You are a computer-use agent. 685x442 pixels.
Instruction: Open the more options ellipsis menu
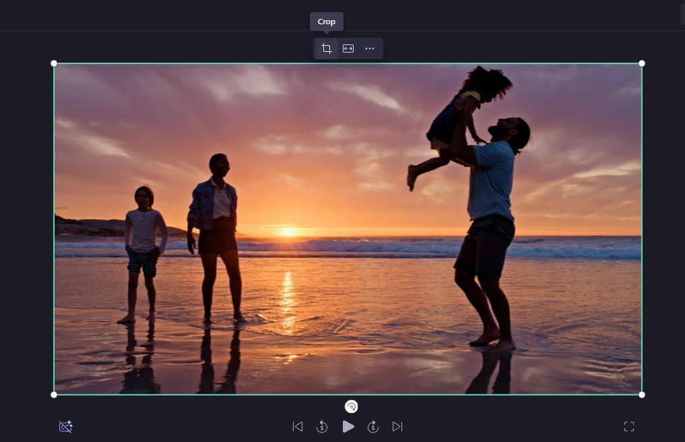click(369, 48)
